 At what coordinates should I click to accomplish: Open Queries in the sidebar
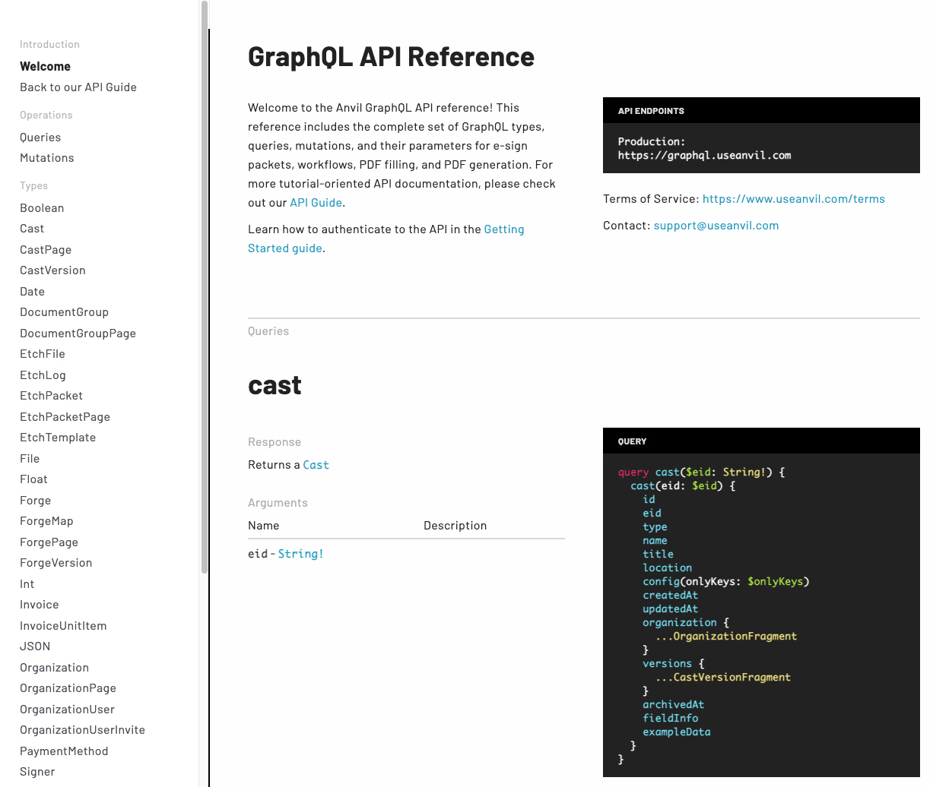click(40, 137)
